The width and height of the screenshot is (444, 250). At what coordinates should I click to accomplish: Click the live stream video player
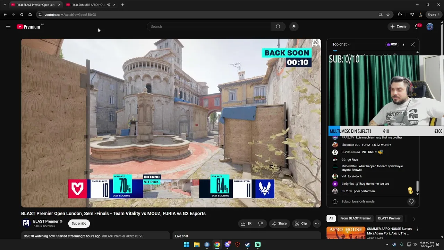(171, 123)
